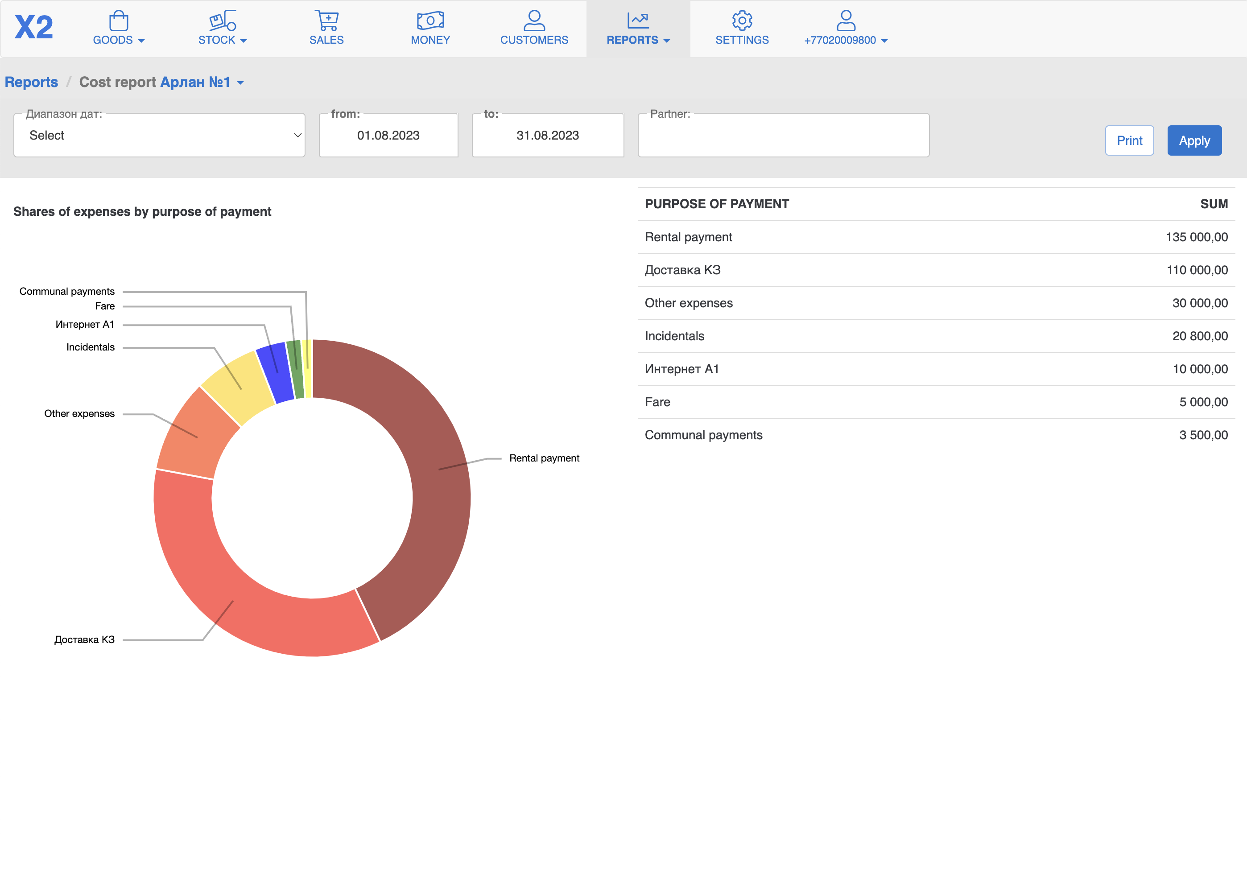Open Customers via the person icon
Image resolution: width=1247 pixels, height=874 pixels.
[534, 21]
